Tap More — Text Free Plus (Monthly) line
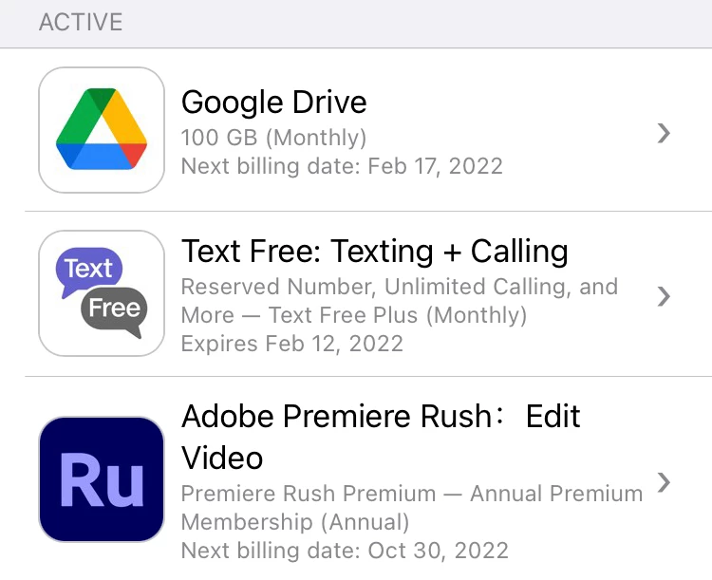 point(354,315)
